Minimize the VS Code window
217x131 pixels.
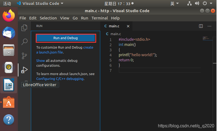click(x=202, y=11)
